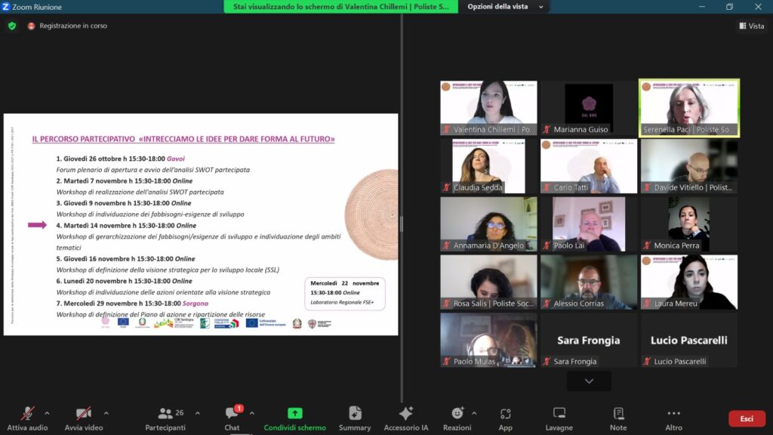
Task: Click the Condividi schermo icon
Action: tap(294, 415)
